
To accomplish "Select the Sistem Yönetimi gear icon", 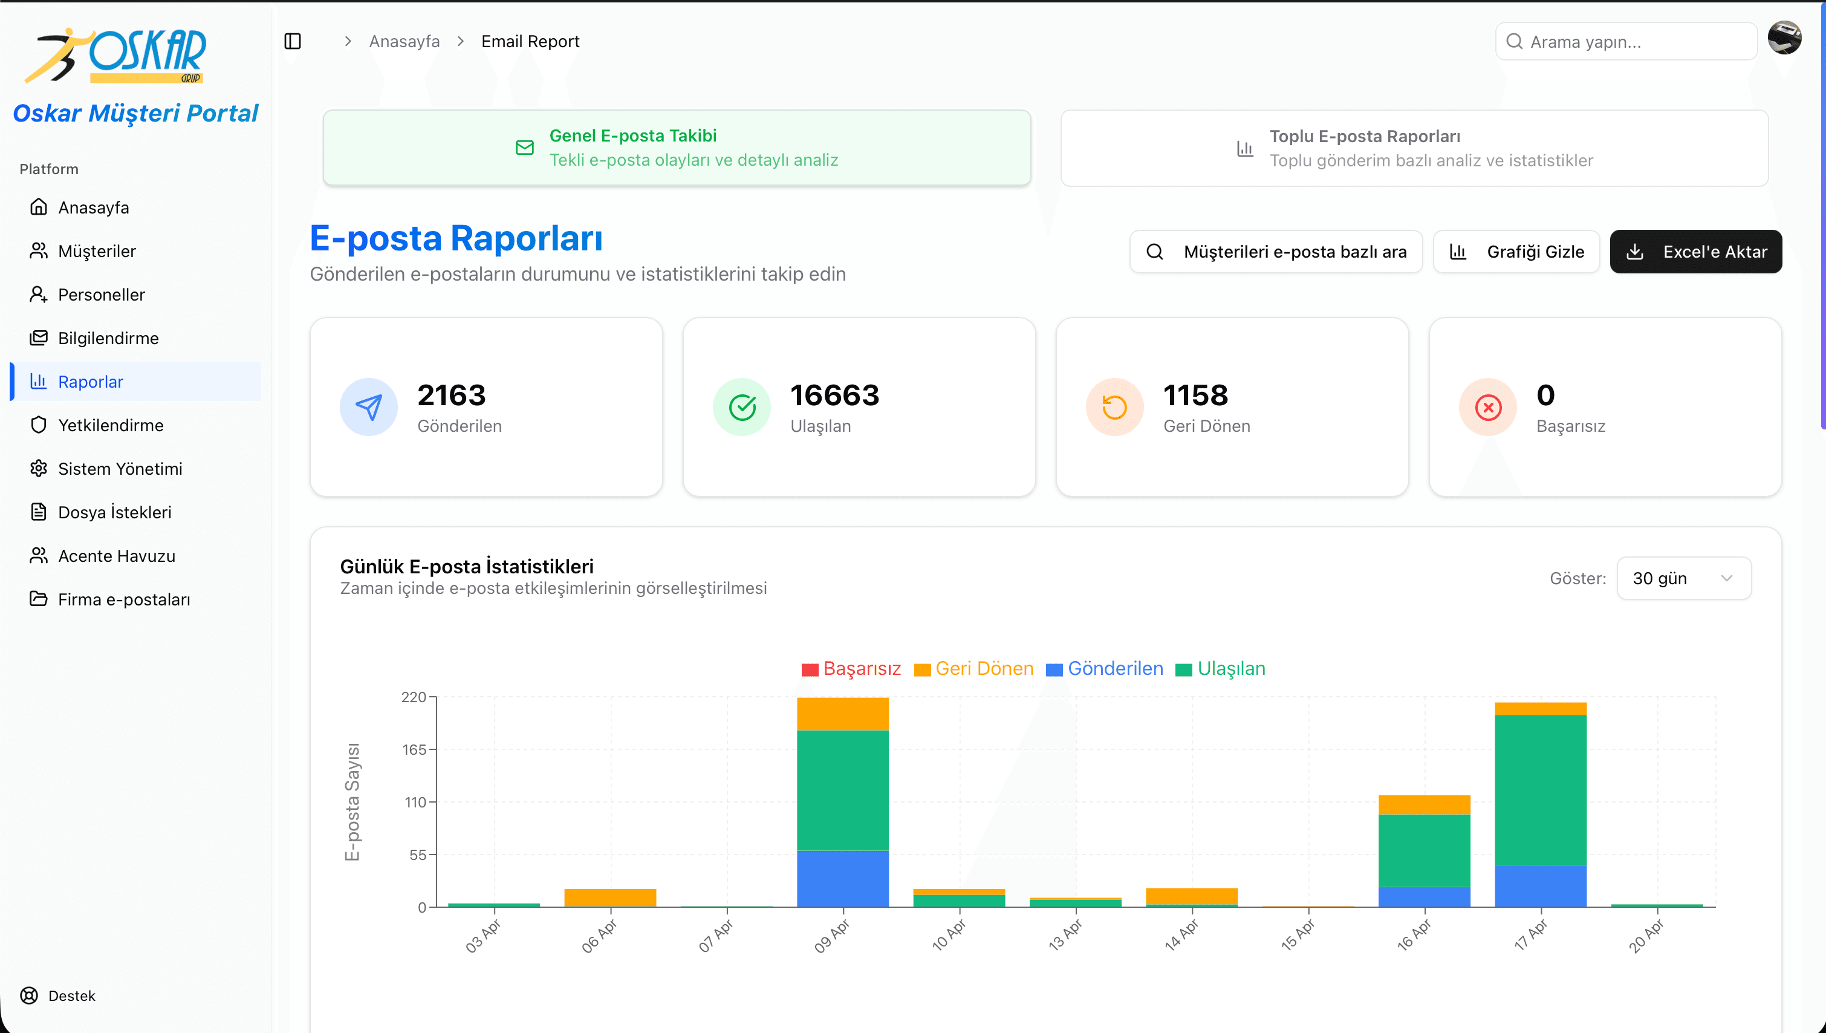I will [x=39, y=468].
